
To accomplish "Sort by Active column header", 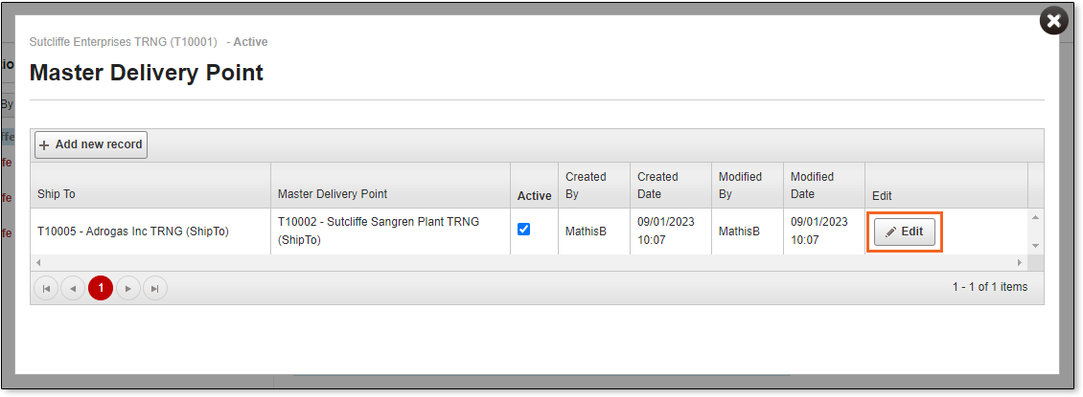I will pyautogui.click(x=534, y=196).
